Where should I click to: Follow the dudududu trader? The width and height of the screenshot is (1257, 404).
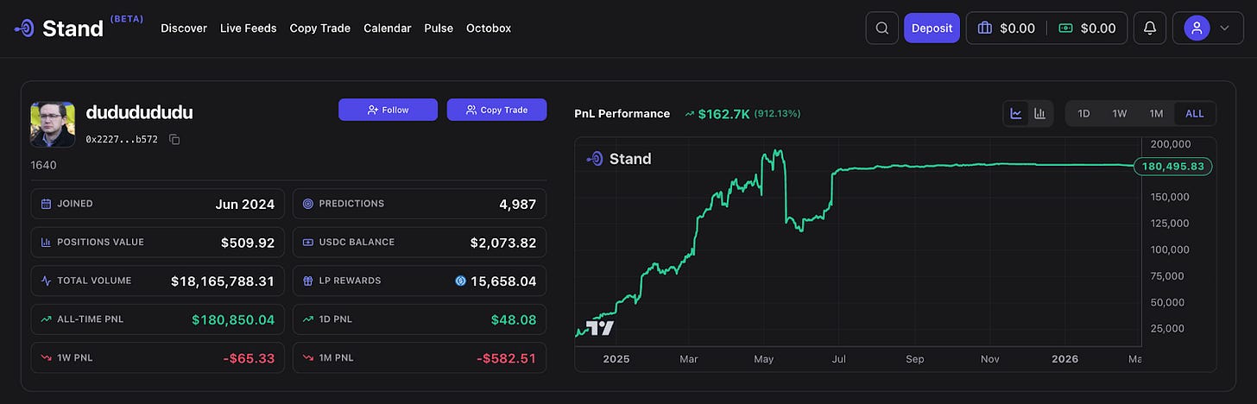click(388, 110)
